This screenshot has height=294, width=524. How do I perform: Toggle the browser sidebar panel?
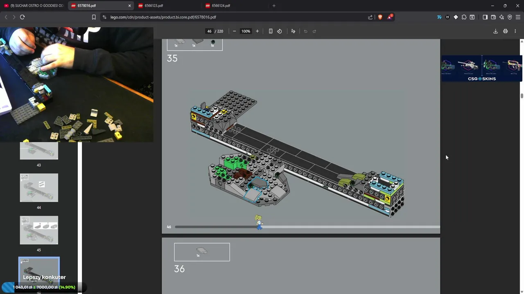pos(485,17)
